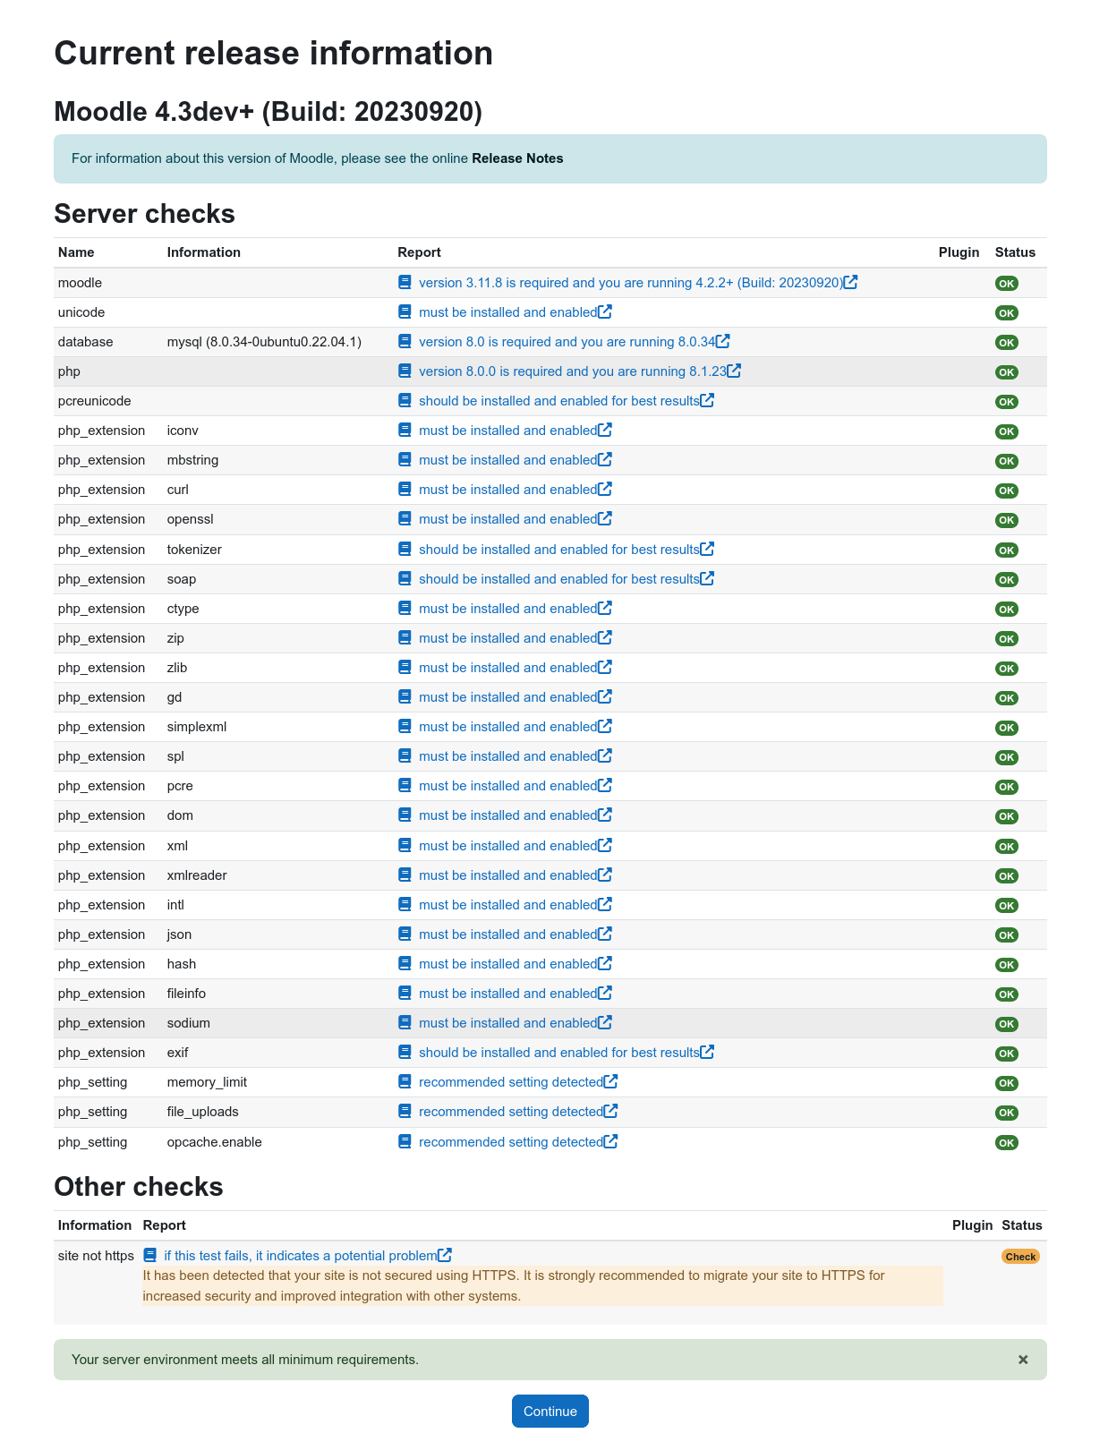
Task: Open the database version 8.0 required link
Action: coord(567,342)
